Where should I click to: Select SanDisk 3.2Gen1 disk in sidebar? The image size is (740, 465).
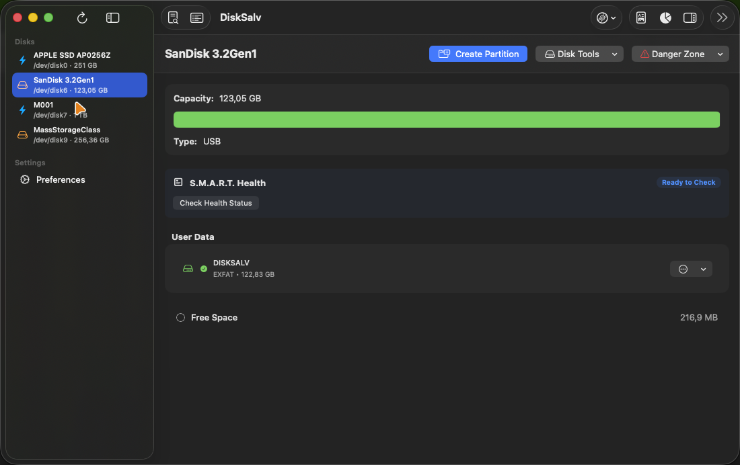pos(79,85)
